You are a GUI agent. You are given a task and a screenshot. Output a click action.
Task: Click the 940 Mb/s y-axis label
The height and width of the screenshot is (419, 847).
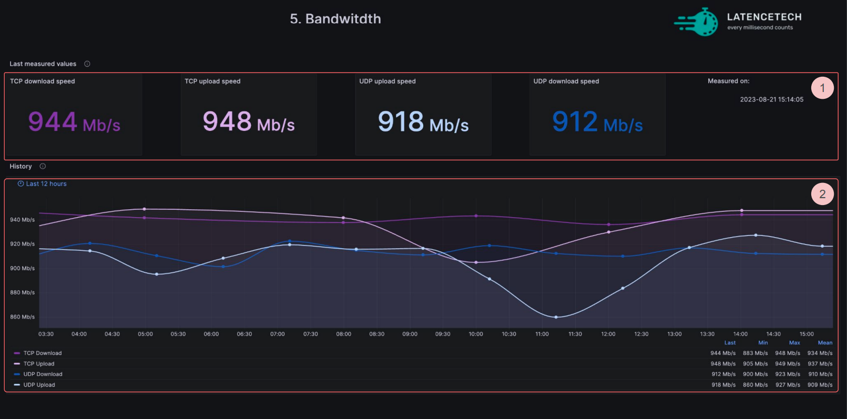coord(22,220)
